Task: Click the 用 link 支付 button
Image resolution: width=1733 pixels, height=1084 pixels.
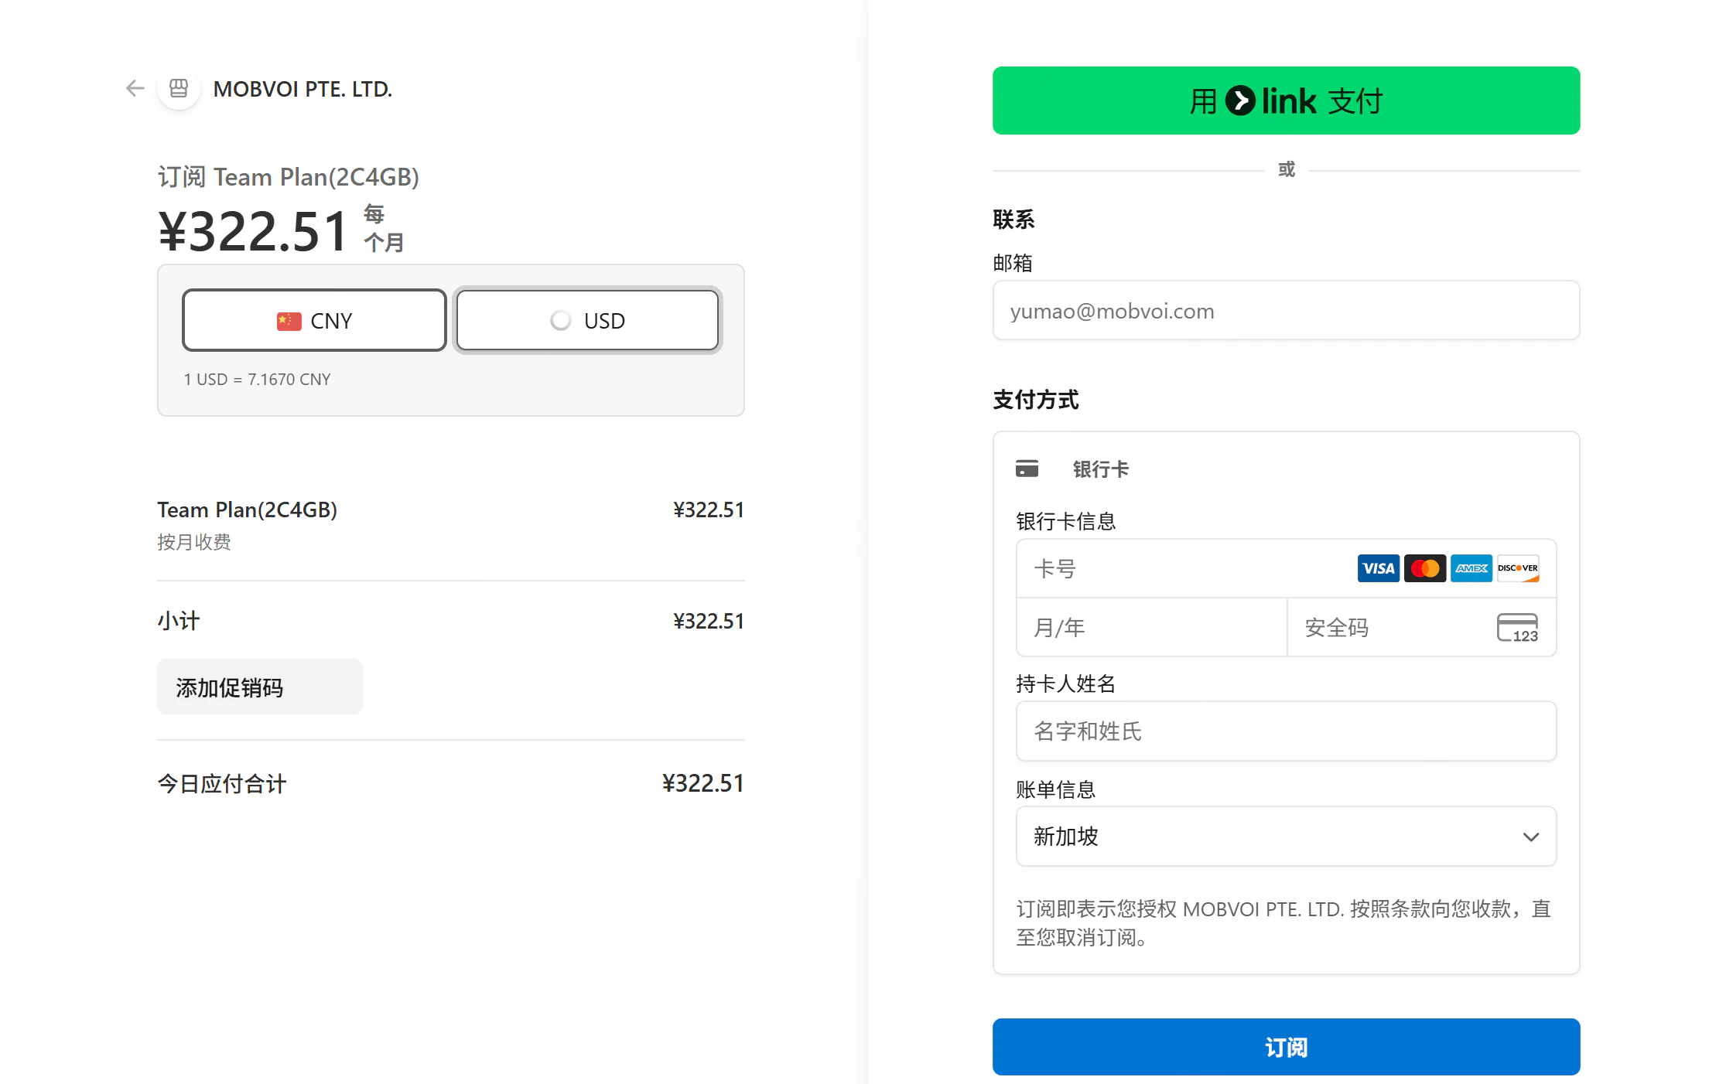Action: [1286, 101]
